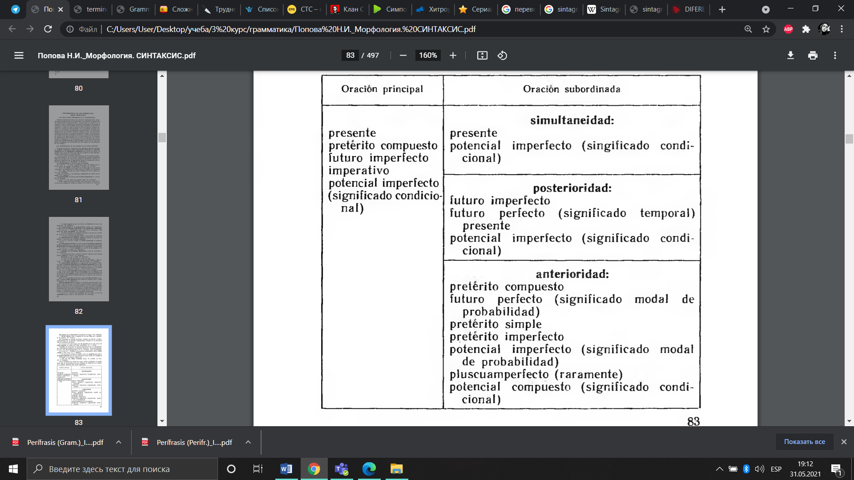Switch to the Wikipedia 'Sintag' tab

604,9
